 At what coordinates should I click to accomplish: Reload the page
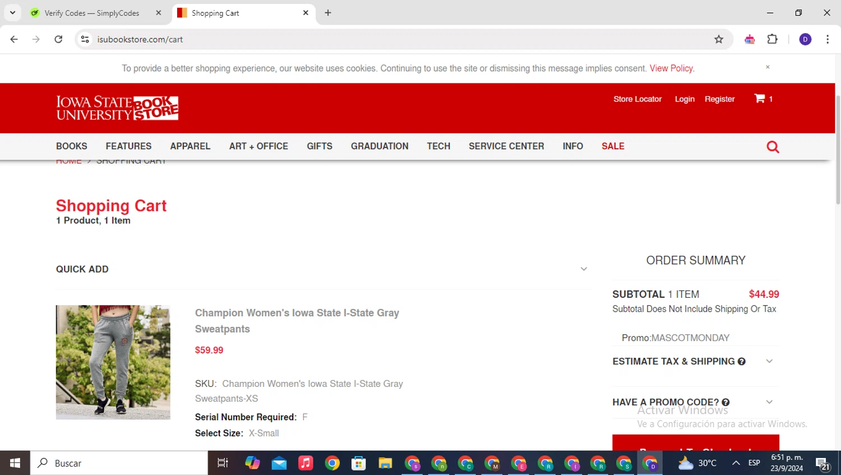tap(58, 39)
